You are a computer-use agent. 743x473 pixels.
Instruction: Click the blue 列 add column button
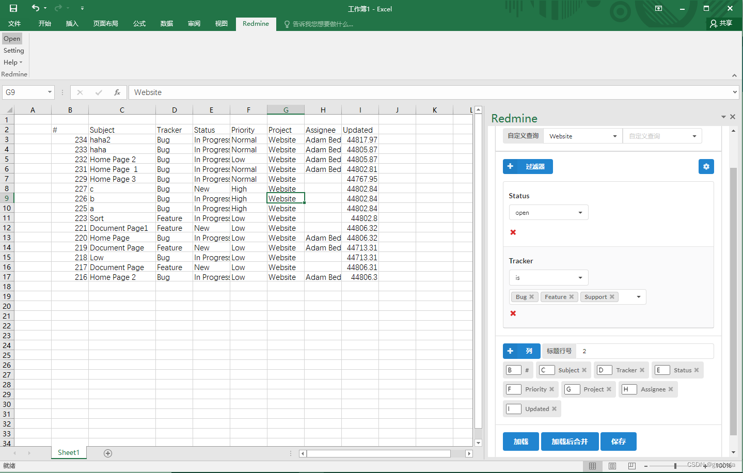tap(521, 351)
